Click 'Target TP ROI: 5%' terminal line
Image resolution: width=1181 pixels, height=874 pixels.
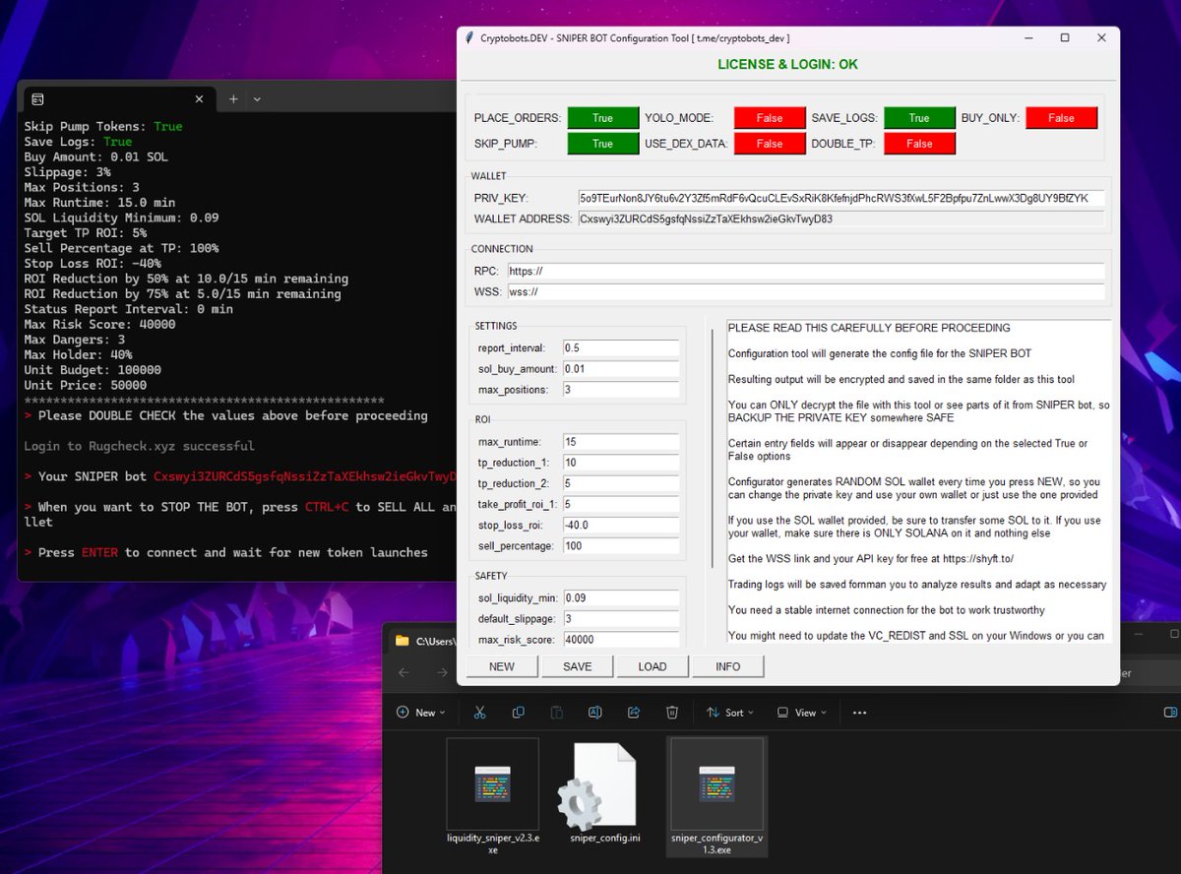click(x=85, y=232)
